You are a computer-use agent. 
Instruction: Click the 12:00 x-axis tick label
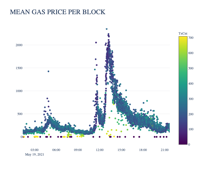click(x=100, y=150)
